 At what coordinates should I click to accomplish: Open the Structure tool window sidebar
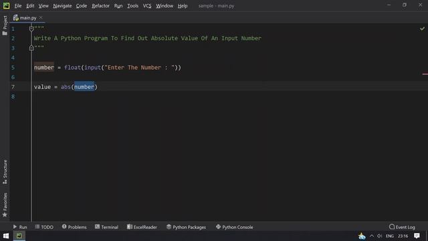[5, 171]
